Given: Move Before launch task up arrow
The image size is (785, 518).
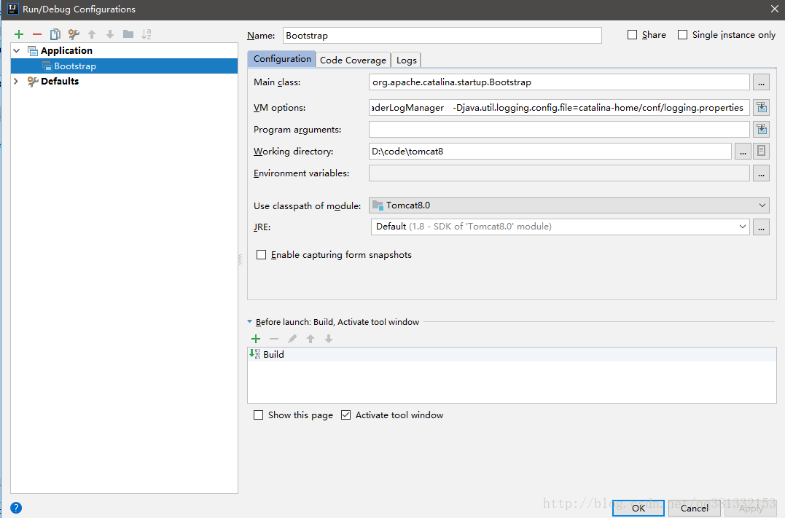Looking at the screenshot, I should [311, 339].
